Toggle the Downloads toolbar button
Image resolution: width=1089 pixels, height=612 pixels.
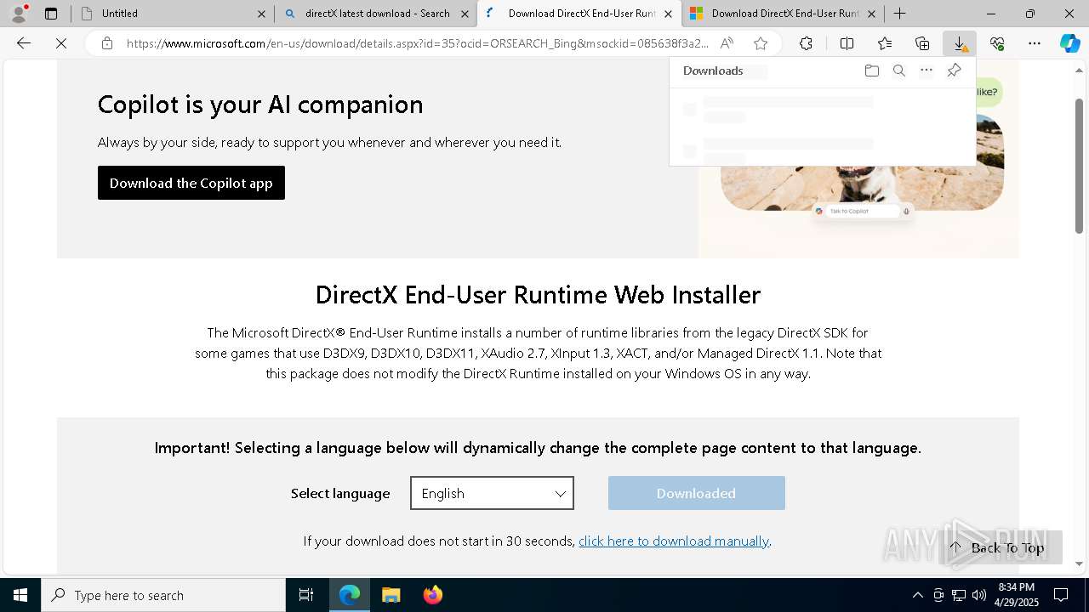click(x=960, y=43)
